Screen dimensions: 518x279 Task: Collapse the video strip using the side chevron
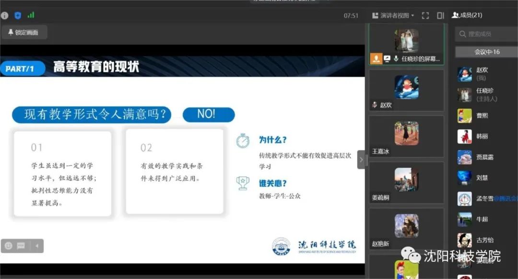[x=361, y=160]
